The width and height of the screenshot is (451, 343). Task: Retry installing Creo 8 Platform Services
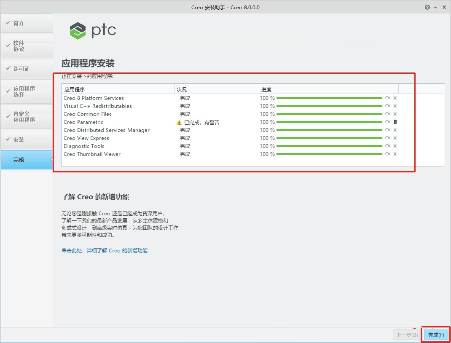point(387,98)
